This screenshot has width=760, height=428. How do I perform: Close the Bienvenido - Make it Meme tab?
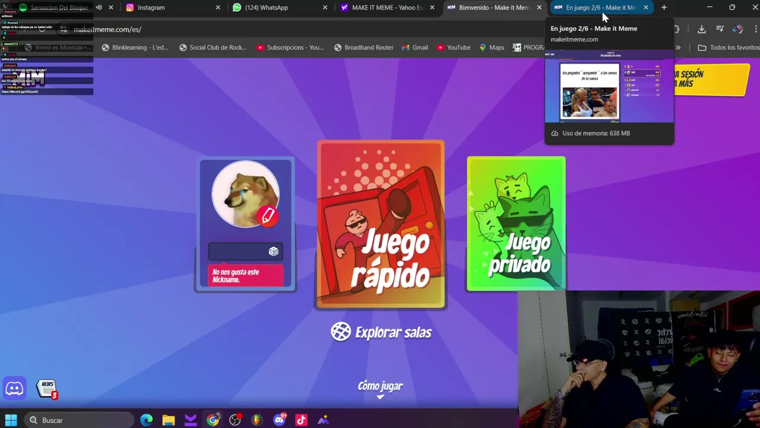tap(539, 8)
